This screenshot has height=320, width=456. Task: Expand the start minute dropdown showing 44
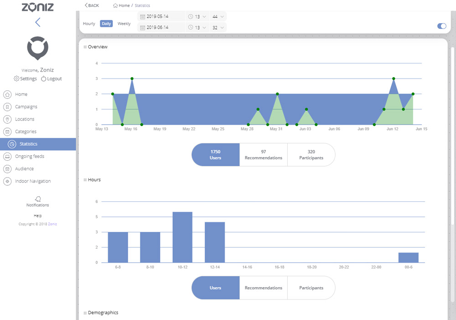pyautogui.click(x=218, y=16)
